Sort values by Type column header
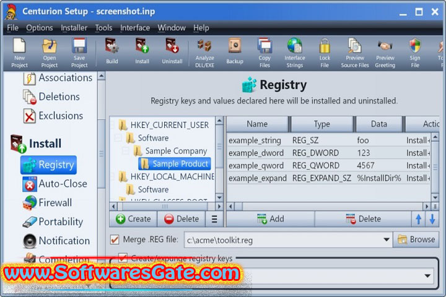This screenshot has width=446, height=297. pyautogui.click(x=321, y=124)
